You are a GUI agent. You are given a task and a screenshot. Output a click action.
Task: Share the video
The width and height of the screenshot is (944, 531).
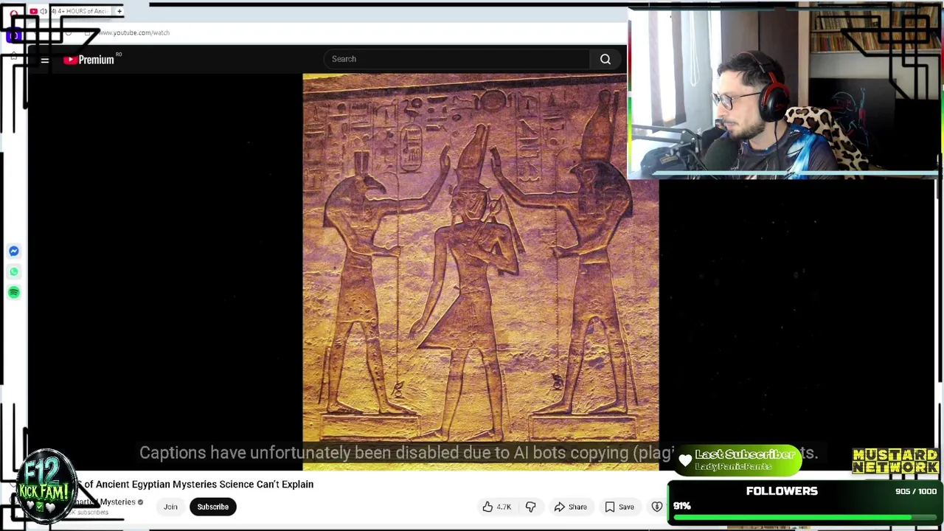pyautogui.click(x=570, y=507)
